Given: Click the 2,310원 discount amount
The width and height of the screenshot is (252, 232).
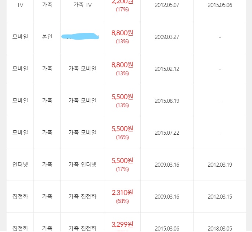Looking at the screenshot, I should (122, 192).
